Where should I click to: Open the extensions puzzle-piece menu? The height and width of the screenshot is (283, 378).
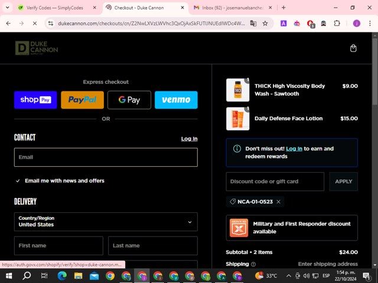click(x=337, y=24)
